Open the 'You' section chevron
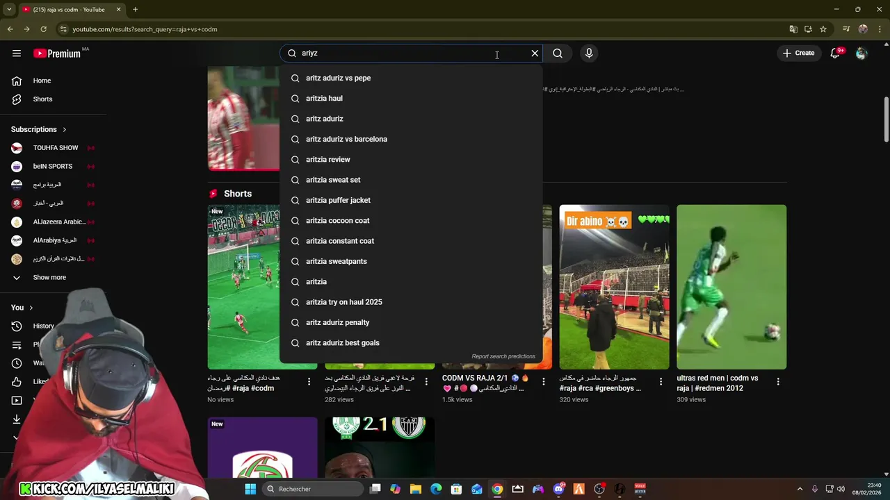890x500 pixels. tap(31, 308)
